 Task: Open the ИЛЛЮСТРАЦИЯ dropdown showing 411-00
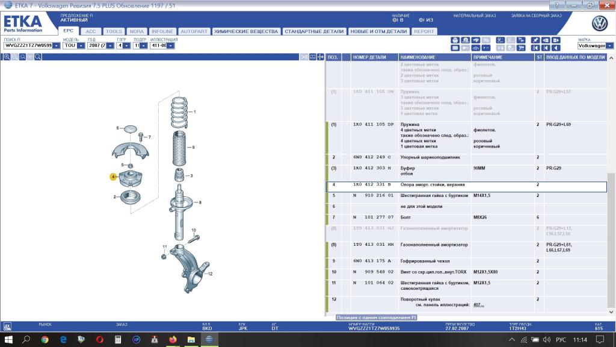tap(170, 46)
